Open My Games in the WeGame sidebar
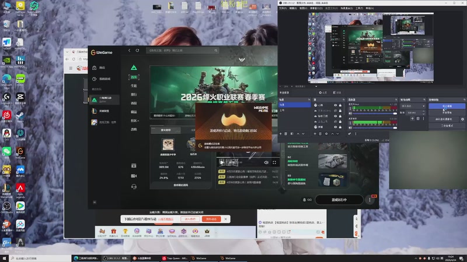Image resolution: width=467 pixels, height=262 pixels. click(x=101, y=79)
